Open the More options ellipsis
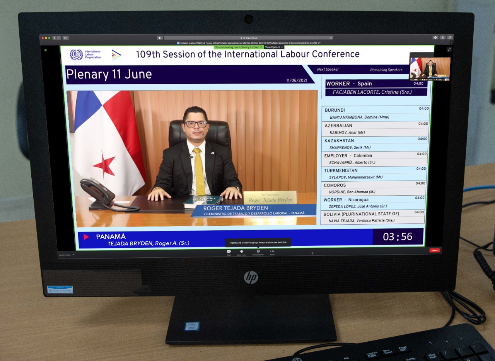 coord(272,251)
